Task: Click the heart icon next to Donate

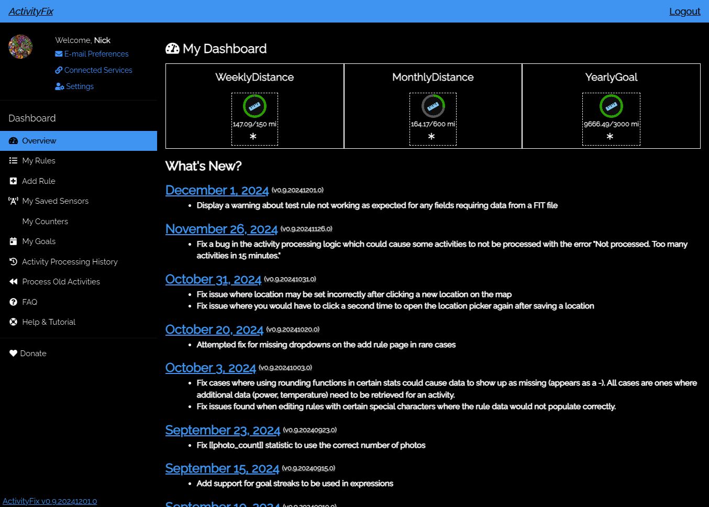Action: click(x=13, y=353)
